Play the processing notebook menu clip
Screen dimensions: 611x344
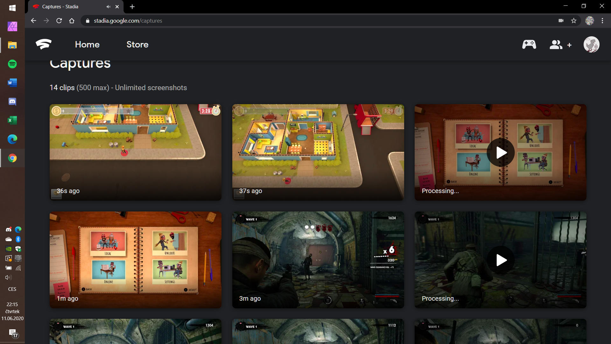[501, 153]
